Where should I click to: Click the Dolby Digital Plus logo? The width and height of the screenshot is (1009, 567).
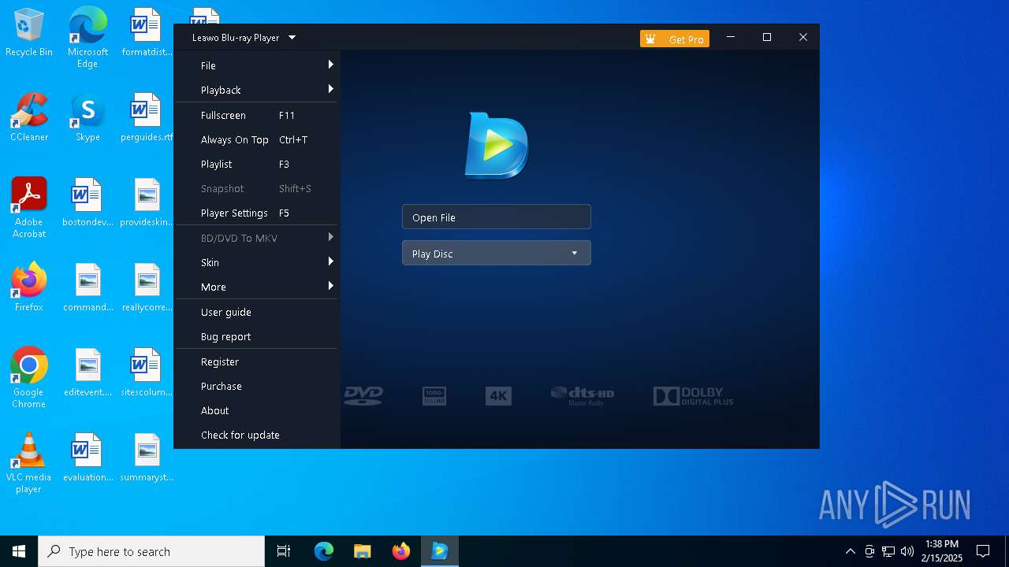point(693,396)
